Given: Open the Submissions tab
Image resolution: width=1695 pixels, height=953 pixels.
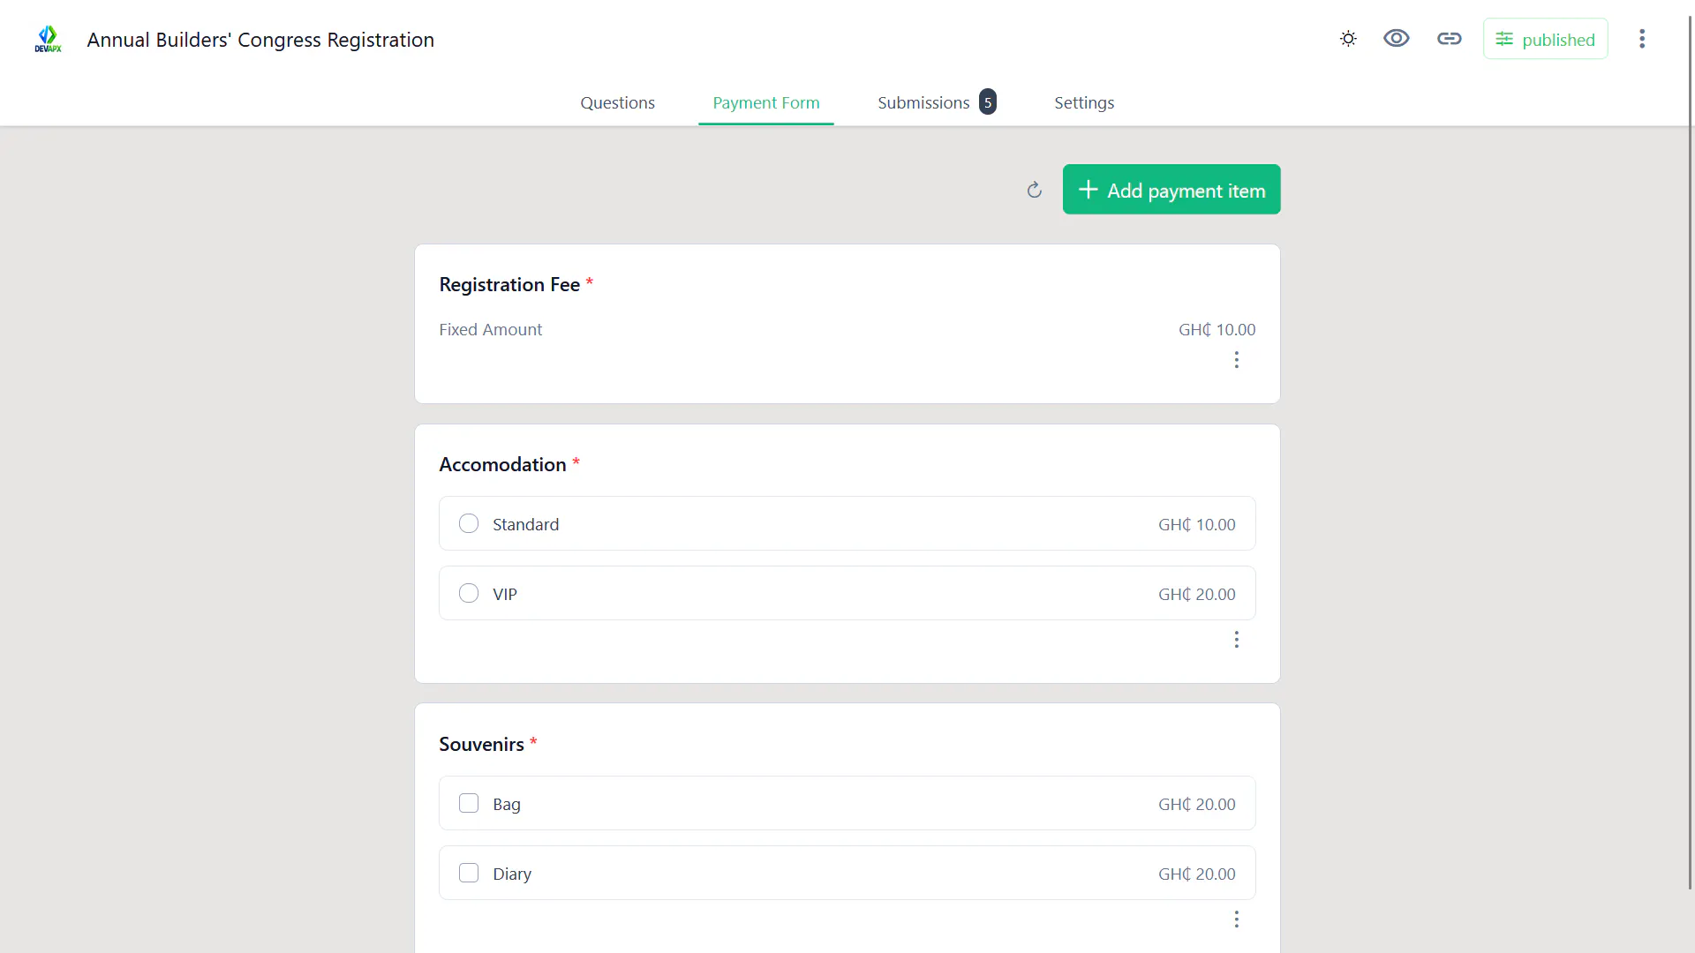Looking at the screenshot, I should point(937,102).
